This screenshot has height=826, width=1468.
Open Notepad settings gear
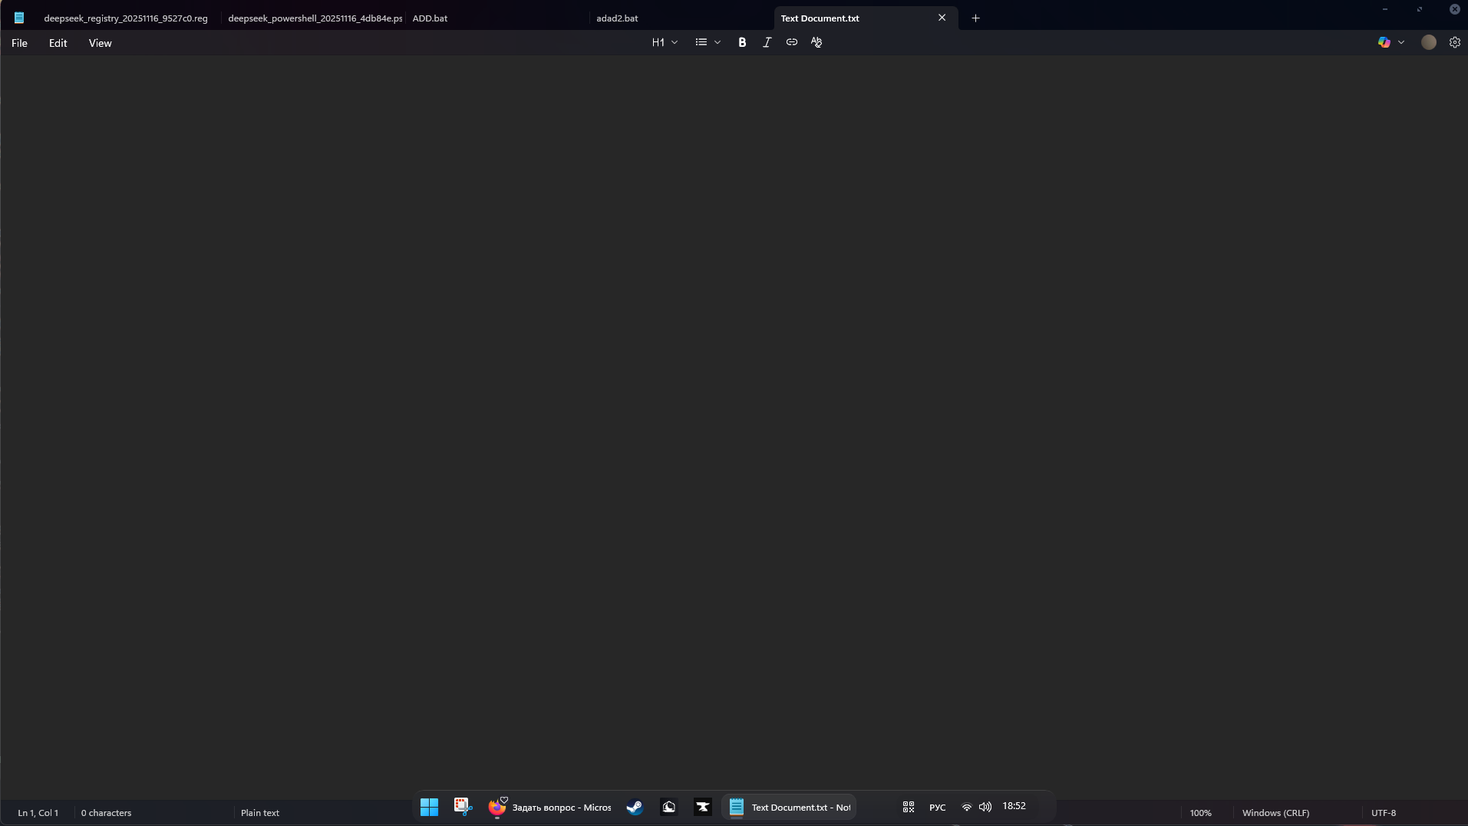click(x=1454, y=42)
